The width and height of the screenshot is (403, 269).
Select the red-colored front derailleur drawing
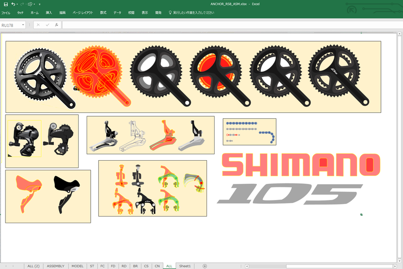point(163,135)
